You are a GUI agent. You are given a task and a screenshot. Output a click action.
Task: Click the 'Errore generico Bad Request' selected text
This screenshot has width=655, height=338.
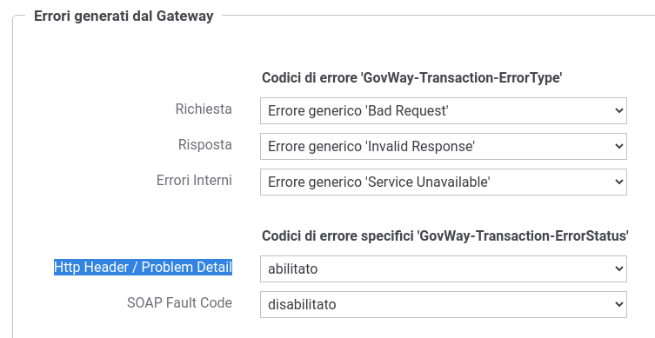click(358, 111)
